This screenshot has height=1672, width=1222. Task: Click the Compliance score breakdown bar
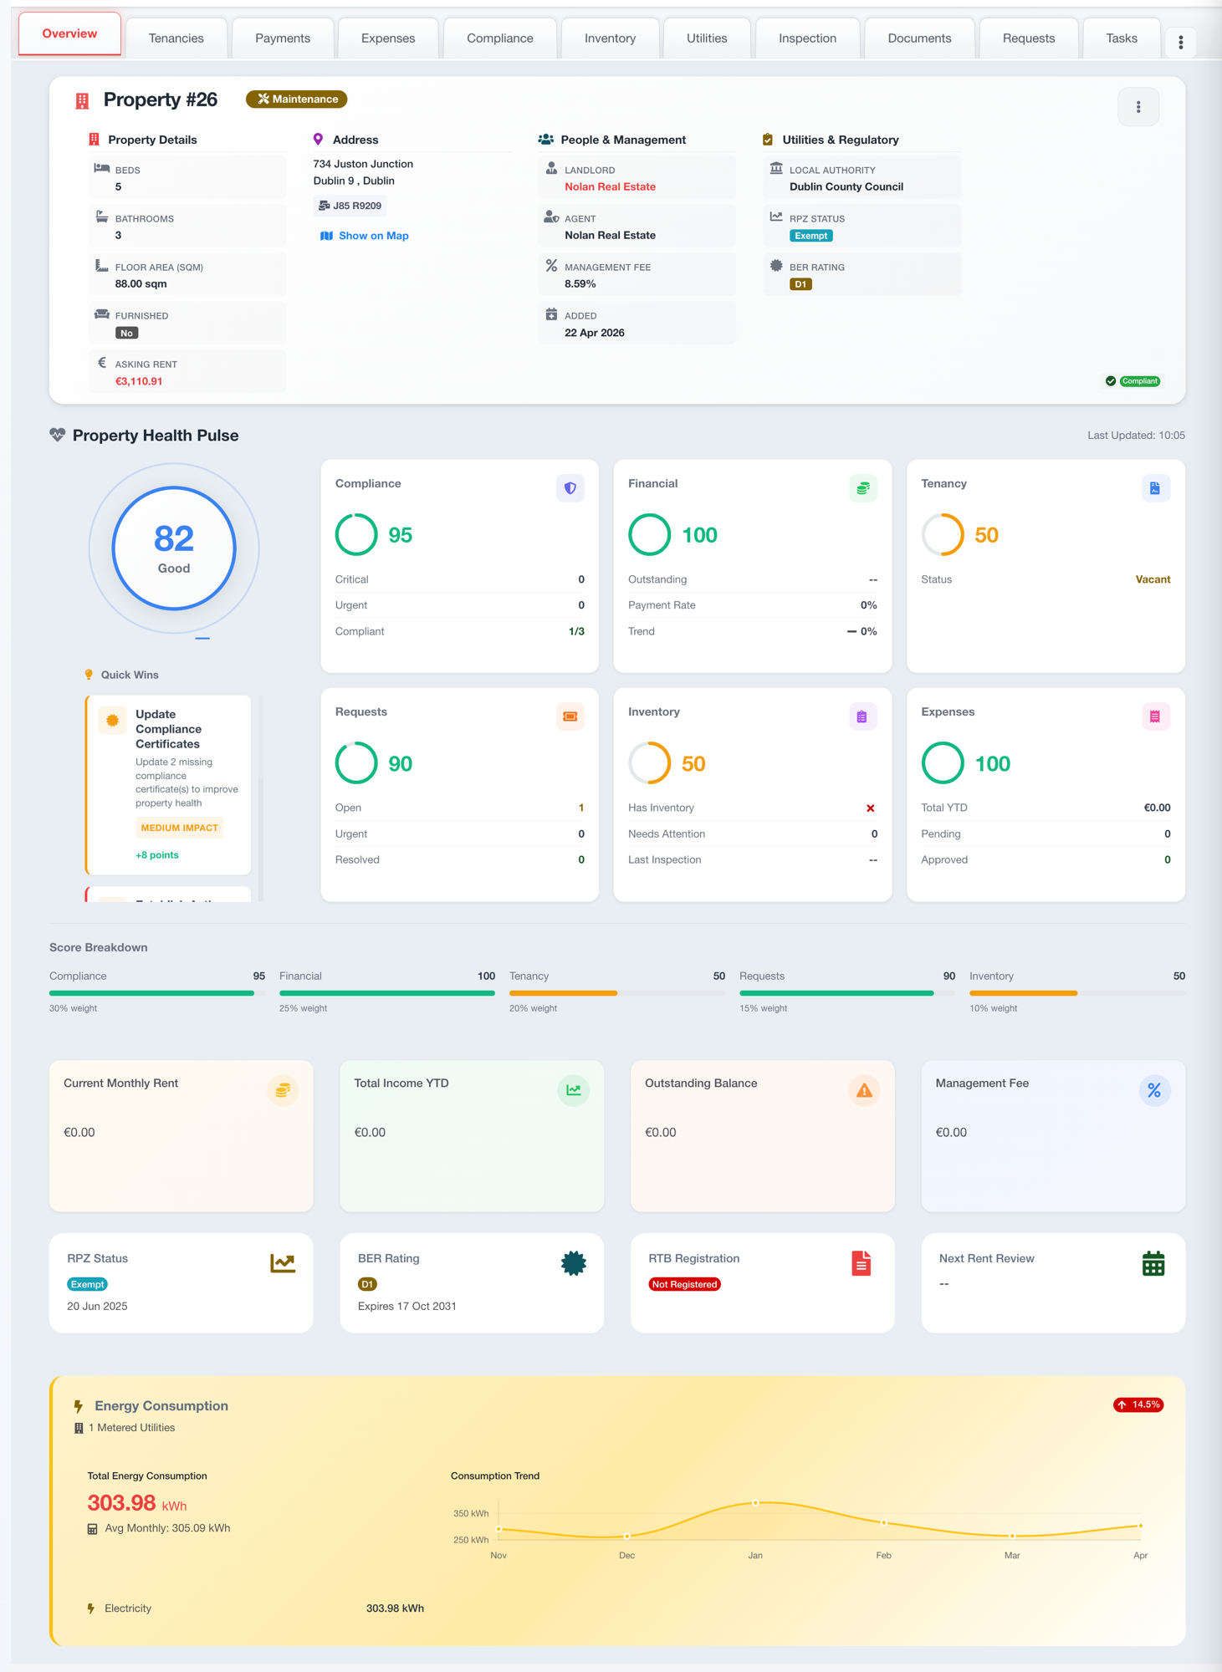coord(157,993)
